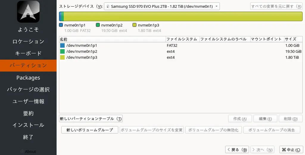
Task: Open the ユーザー情報 step
Action: (28, 101)
